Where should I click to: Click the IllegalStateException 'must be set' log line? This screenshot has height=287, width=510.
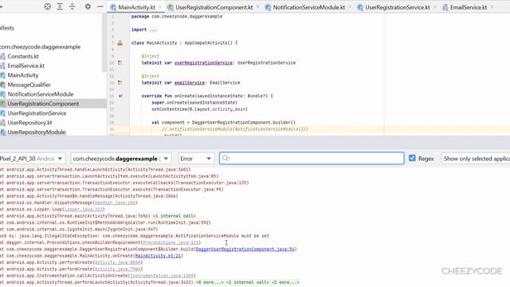pyautogui.click(x=135, y=236)
